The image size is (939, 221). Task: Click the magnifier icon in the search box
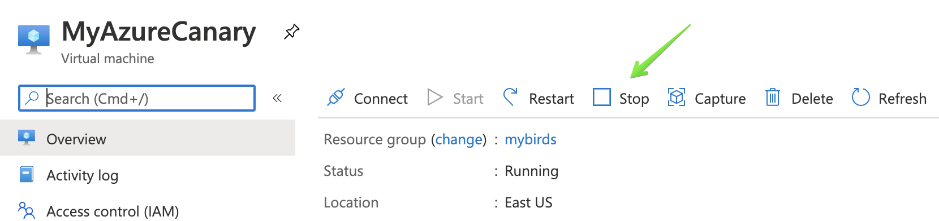point(32,98)
